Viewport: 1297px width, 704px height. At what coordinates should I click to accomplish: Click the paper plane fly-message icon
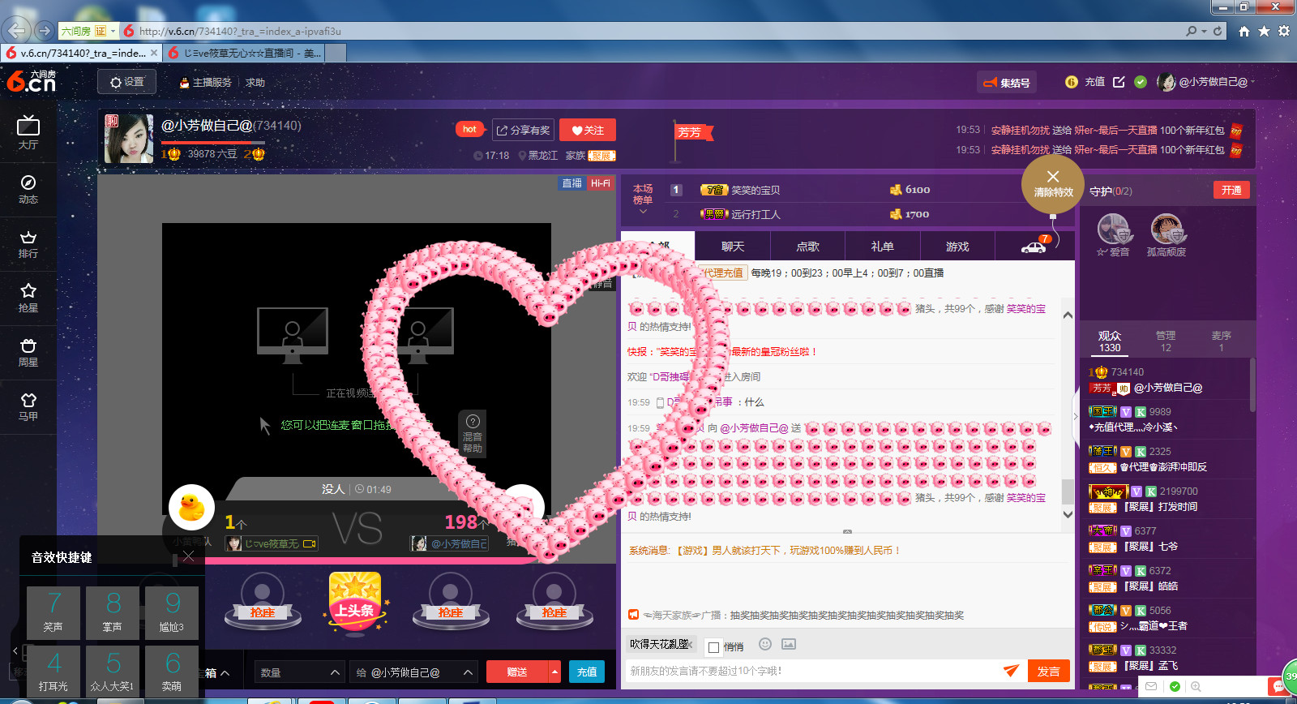[x=1011, y=671]
